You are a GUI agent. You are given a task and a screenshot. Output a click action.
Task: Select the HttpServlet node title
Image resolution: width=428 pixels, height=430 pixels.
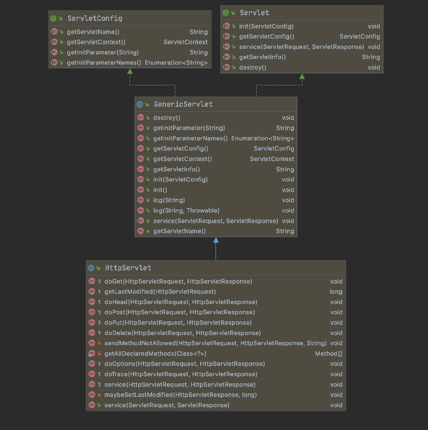click(x=128, y=268)
